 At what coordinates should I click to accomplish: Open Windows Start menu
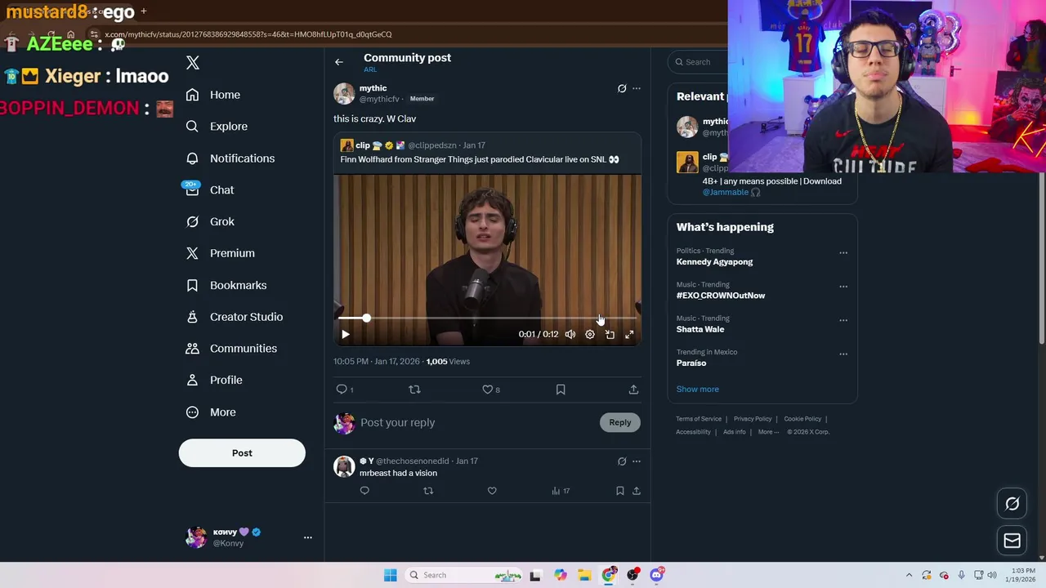[391, 575]
